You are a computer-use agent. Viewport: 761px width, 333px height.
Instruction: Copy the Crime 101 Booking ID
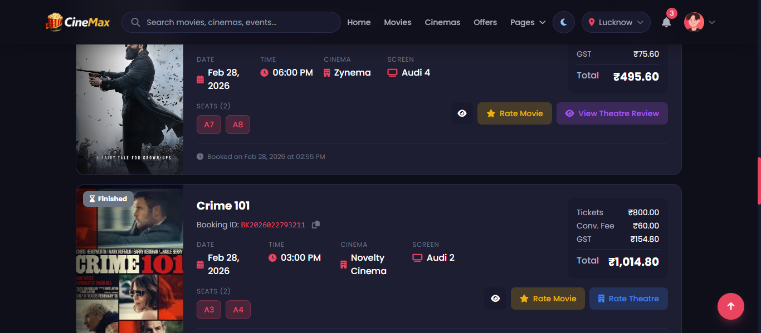click(x=316, y=224)
